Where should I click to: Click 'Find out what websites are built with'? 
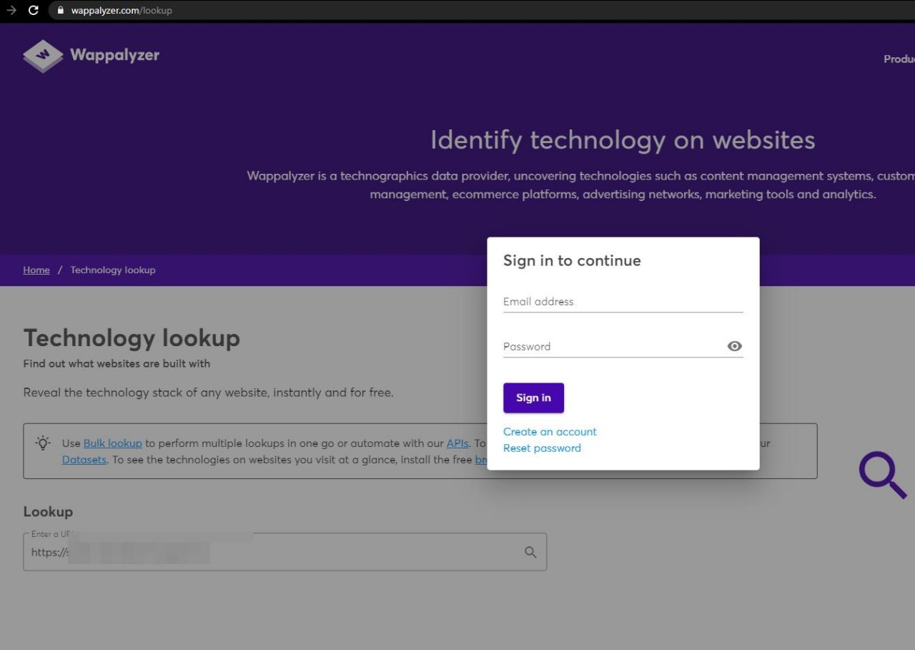117,364
